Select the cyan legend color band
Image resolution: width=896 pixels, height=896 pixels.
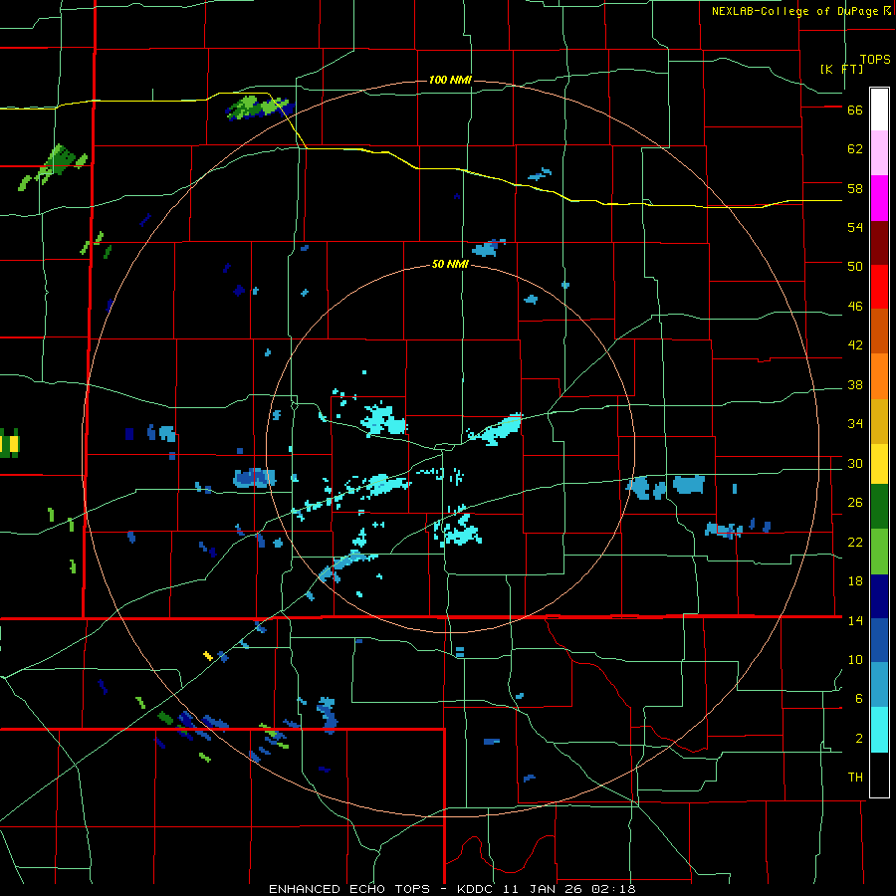point(879,730)
